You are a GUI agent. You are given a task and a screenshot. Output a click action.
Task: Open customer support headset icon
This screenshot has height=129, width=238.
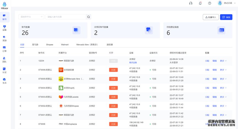pyautogui.click(x=191, y=3)
